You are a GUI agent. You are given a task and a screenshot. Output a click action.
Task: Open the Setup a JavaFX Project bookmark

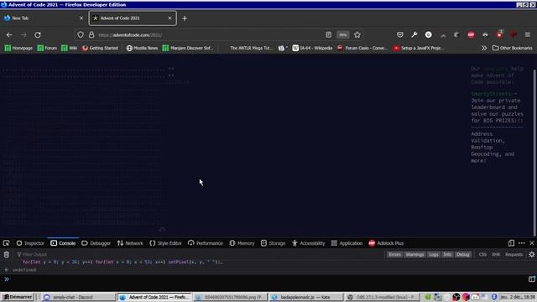(x=419, y=49)
